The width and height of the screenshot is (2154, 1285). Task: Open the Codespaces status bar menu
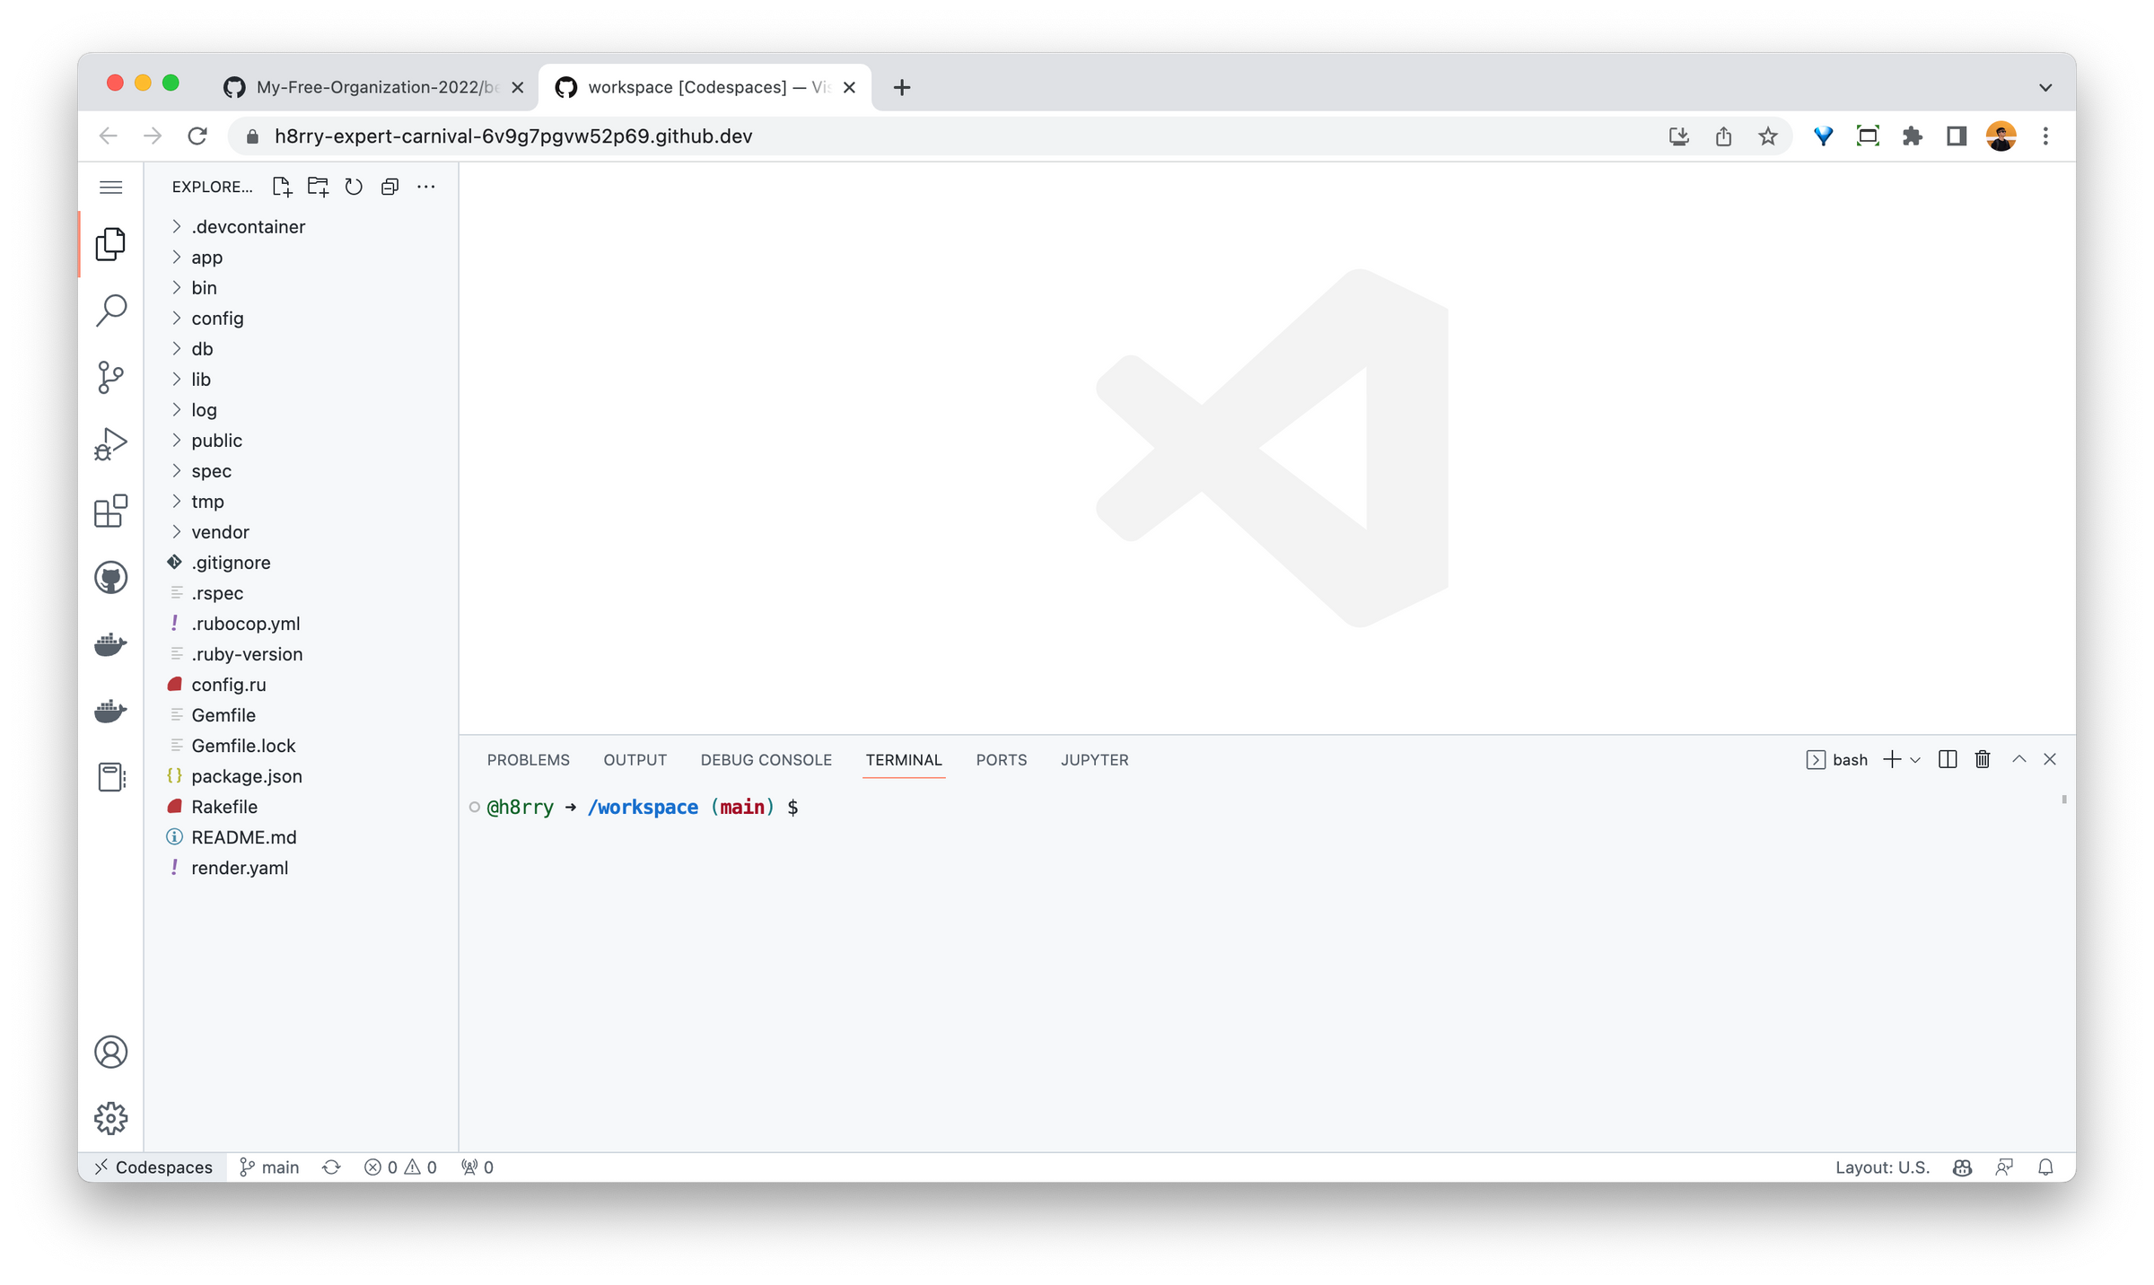click(154, 1167)
